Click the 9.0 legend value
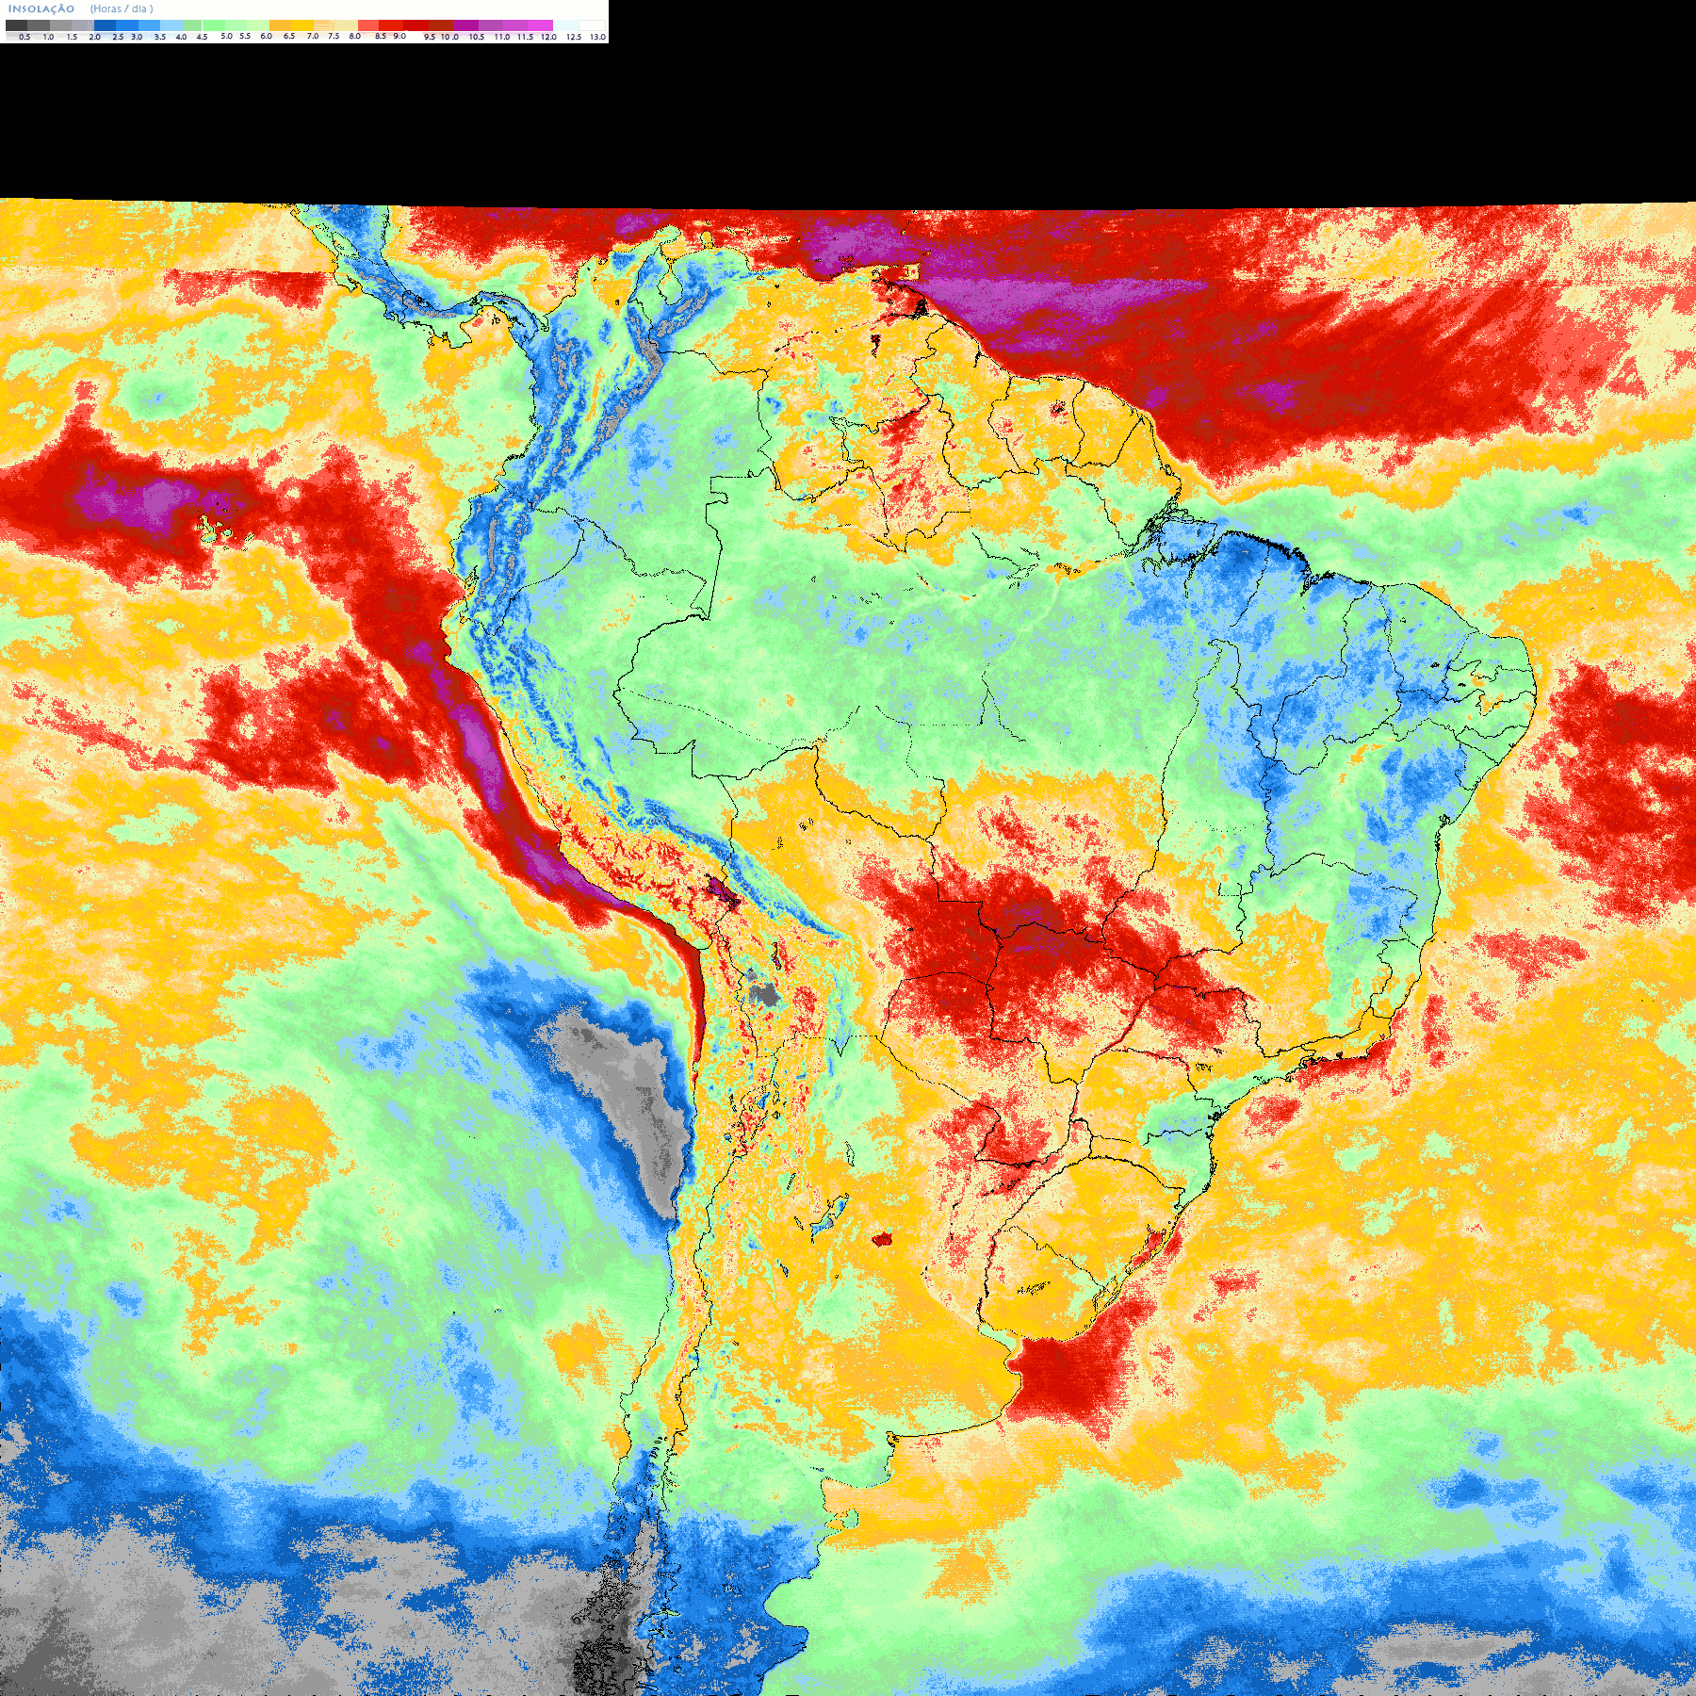The height and width of the screenshot is (1696, 1696). click(400, 36)
